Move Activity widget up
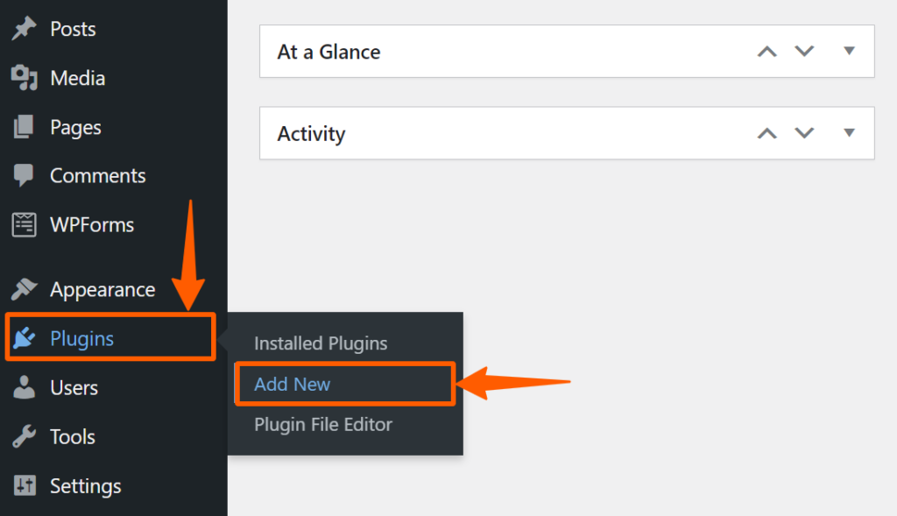Screen dimensions: 897x516 pos(767,133)
